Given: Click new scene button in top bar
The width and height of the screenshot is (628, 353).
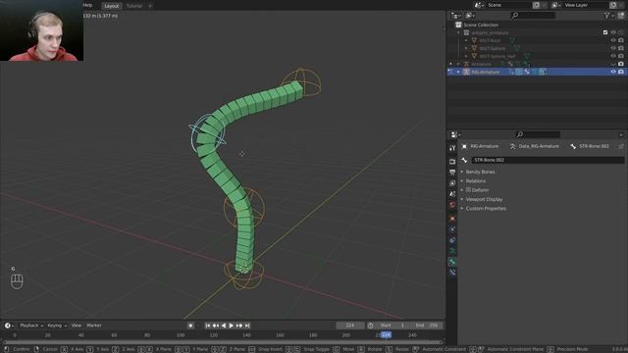Looking at the screenshot, I should pyautogui.click(x=537, y=5).
